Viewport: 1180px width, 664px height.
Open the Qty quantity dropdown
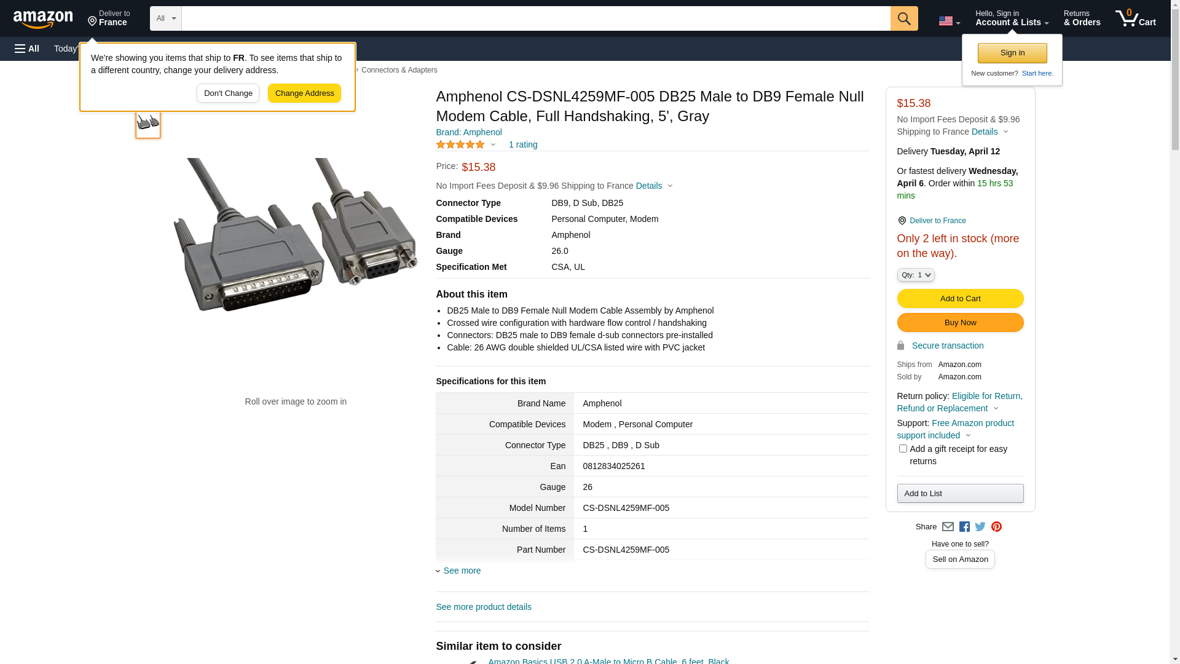pyautogui.click(x=915, y=275)
